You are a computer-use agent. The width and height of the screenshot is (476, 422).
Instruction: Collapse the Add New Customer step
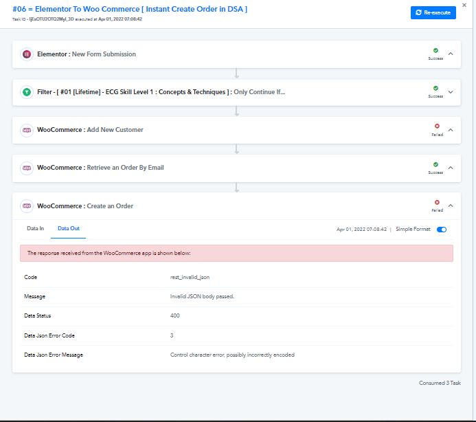tap(451, 130)
